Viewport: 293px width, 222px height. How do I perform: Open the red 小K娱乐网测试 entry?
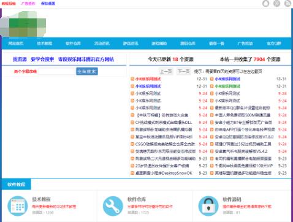tap(148, 79)
